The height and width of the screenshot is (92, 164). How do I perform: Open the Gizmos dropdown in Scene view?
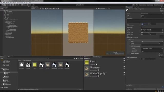[x=104, y=9]
